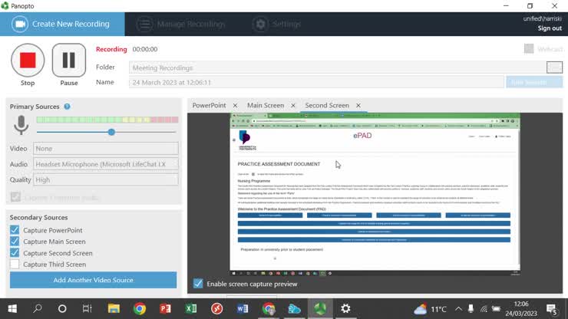Enable Capture Third Screen checkbox
568x319 pixels.
[x=15, y=265]
